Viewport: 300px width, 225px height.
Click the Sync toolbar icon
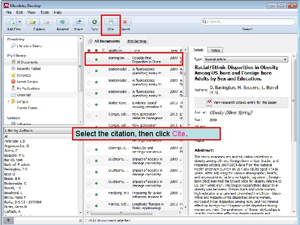pos(94,22)
